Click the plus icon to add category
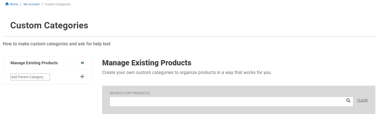 (82, 76)
